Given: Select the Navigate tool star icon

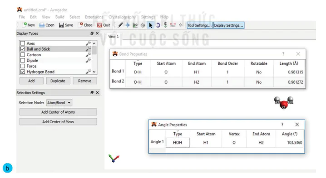Looking at the screenshot, I should [128, 25].
